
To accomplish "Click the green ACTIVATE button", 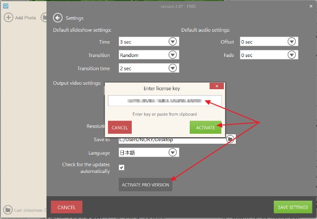I will coord(205,127).
